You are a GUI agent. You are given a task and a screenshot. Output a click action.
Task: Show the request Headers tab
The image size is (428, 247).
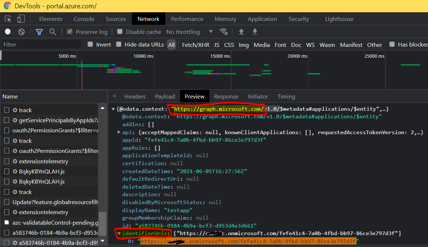pos(135,96)
